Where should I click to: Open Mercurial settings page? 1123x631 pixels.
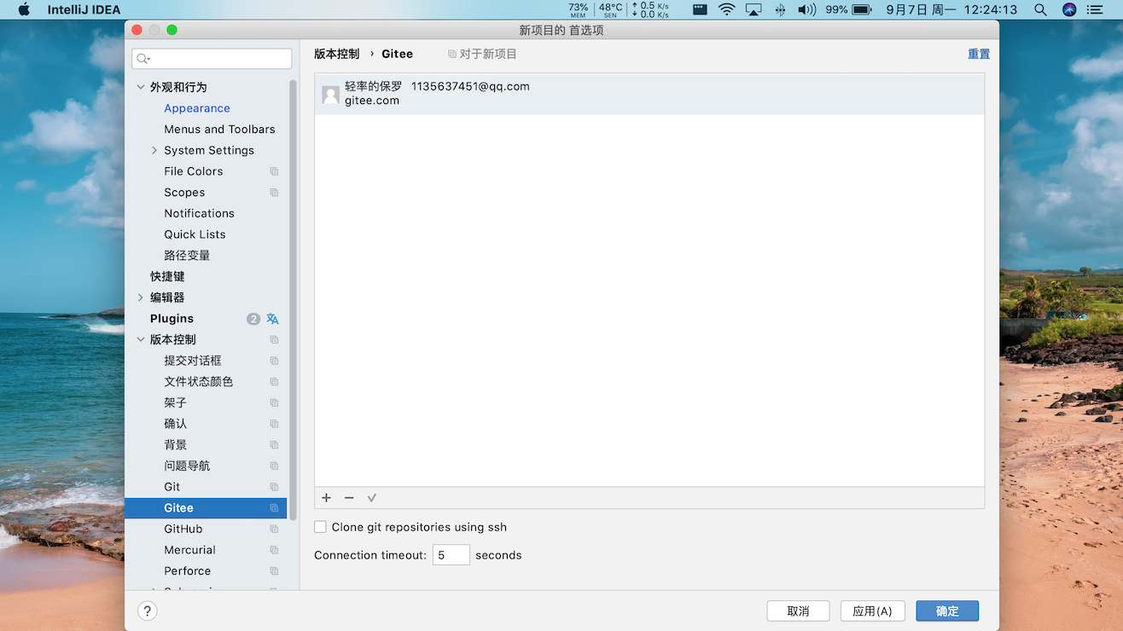tap(189, 550)
